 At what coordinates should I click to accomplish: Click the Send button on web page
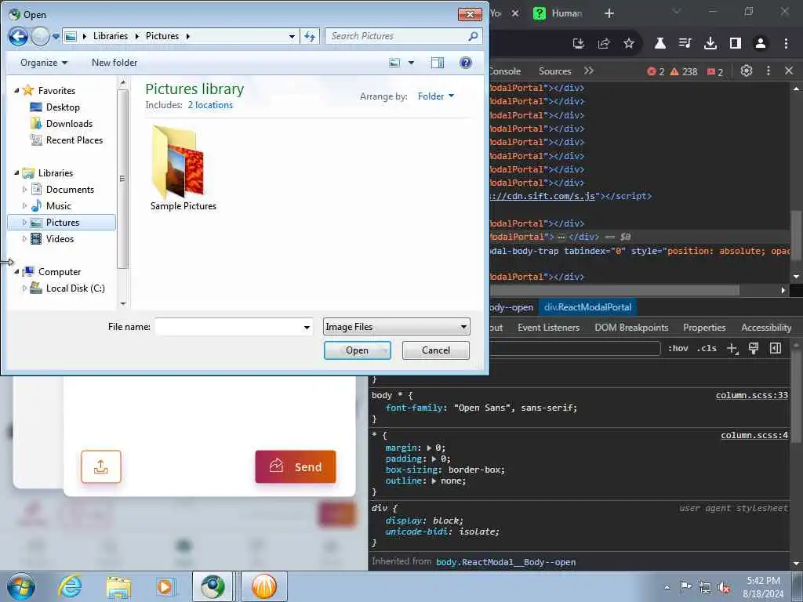pos(296,466)
